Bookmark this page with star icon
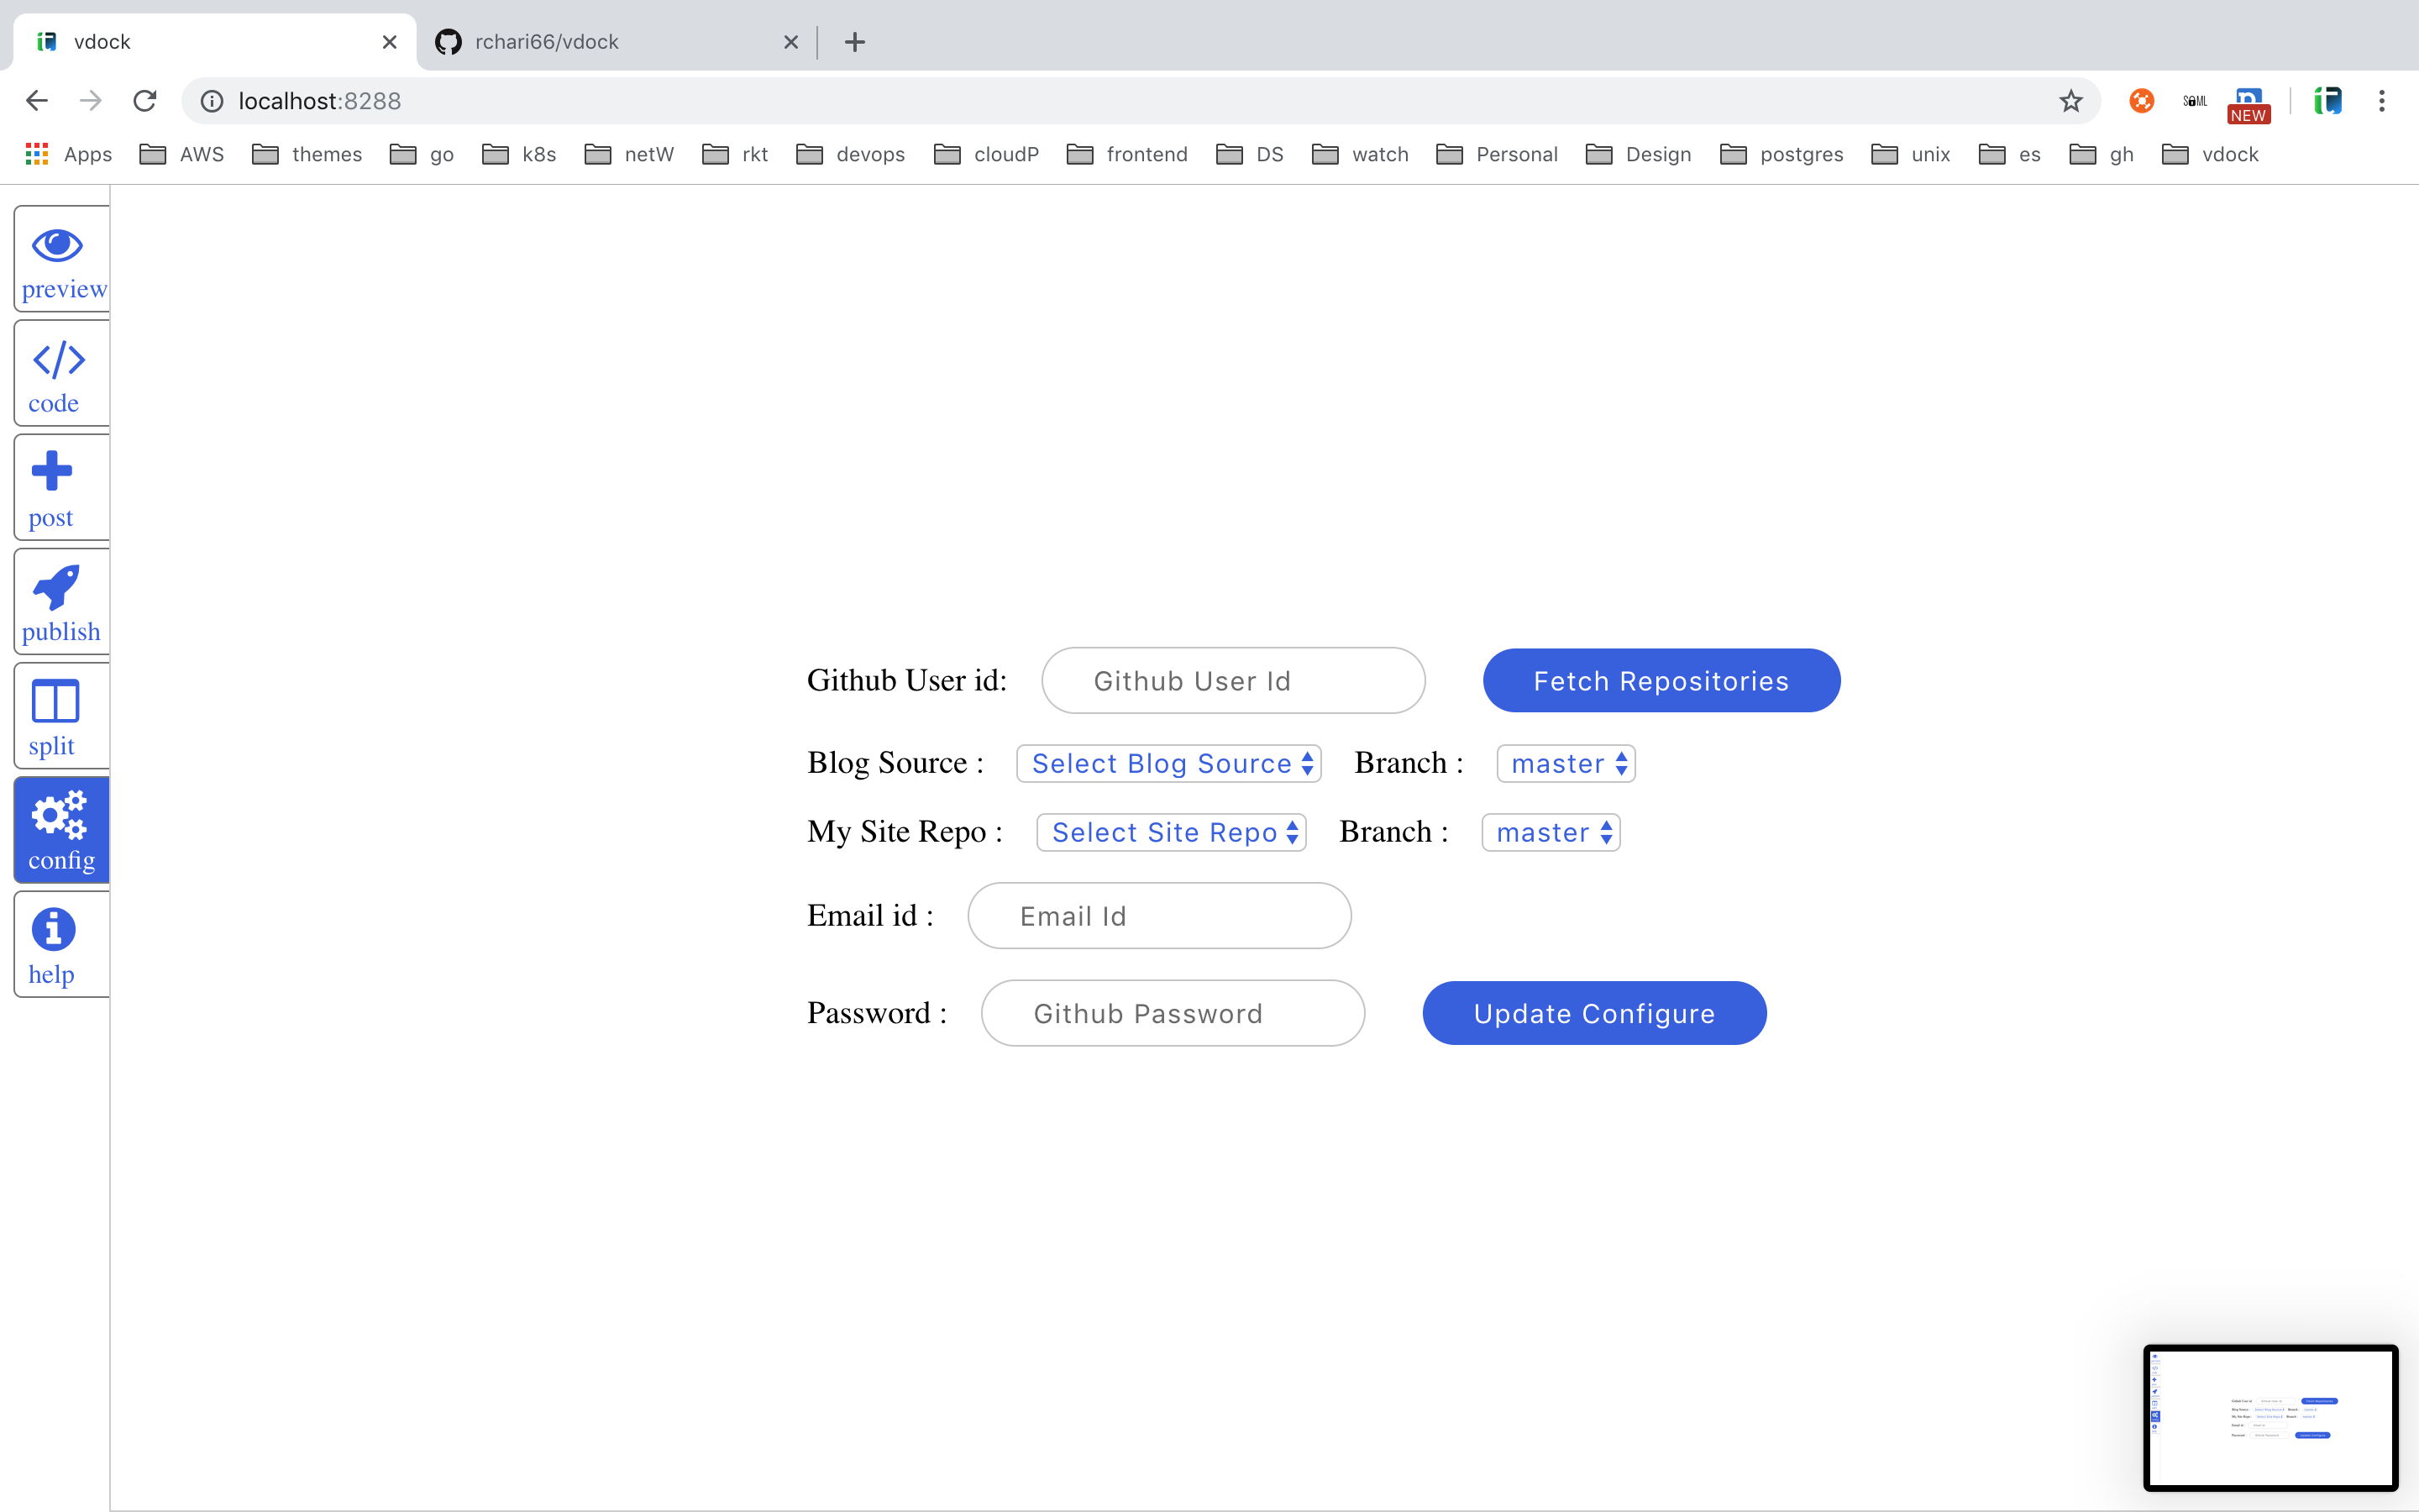Image resolution: width=2419 pixels, height=1512 pixels. click(x=2070, y=101)
